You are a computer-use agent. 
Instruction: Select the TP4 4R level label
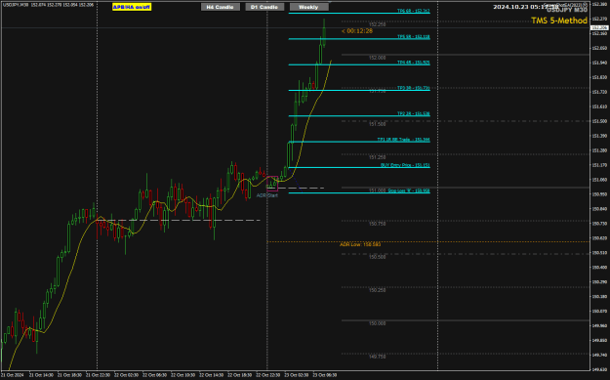coord(413,63)
